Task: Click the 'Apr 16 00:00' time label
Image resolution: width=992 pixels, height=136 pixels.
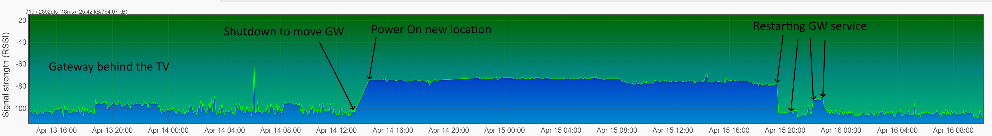Action: coord(841,130)
